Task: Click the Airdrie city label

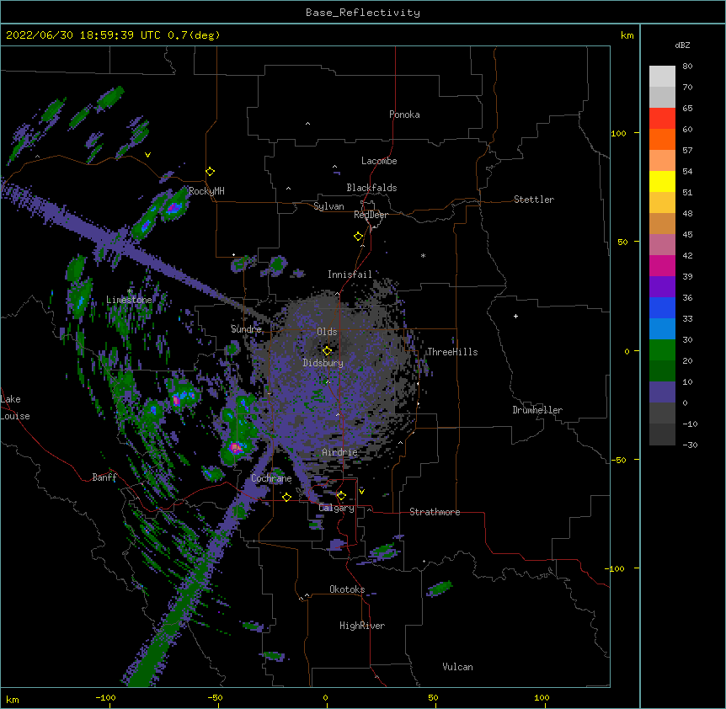Action: (340, 452)
